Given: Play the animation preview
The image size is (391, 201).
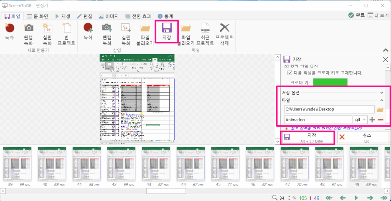Looking at the screenshot, I should (x=356, y=198).
